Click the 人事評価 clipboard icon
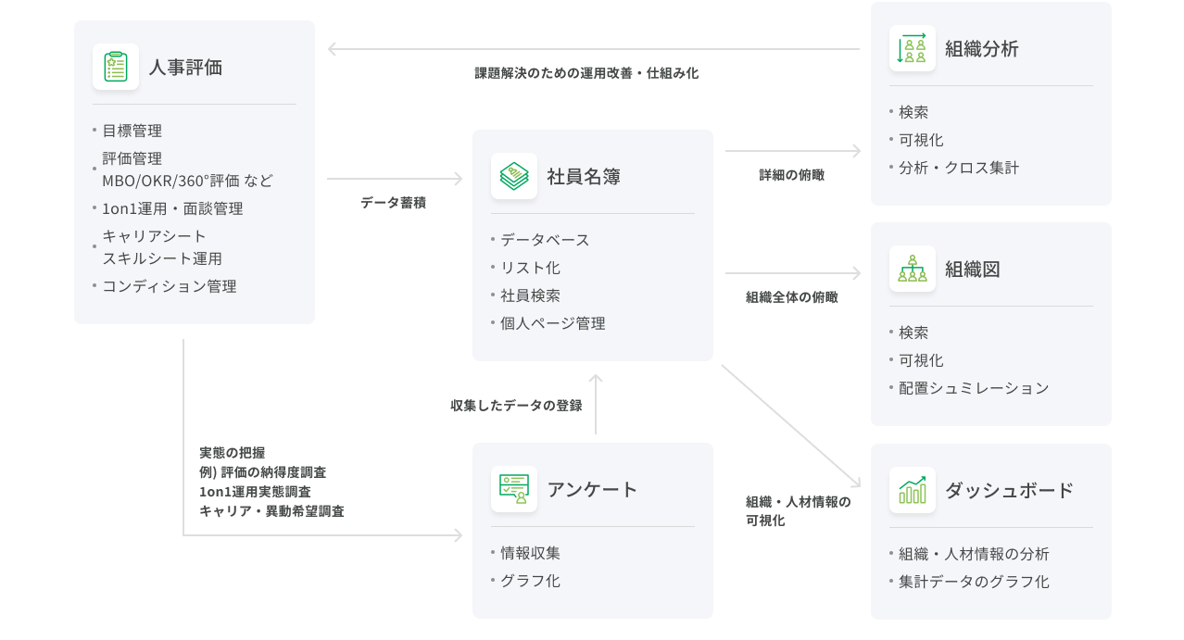1184x640 pixels. click(x=116, y=67)
